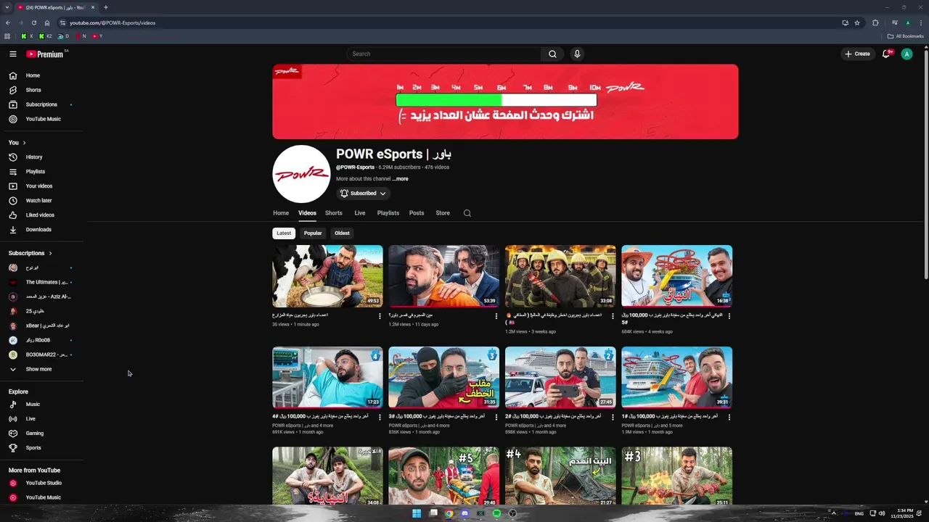Screen dimensions: 929x522
Task: Click the YouTube search input field
Action: 444,54
